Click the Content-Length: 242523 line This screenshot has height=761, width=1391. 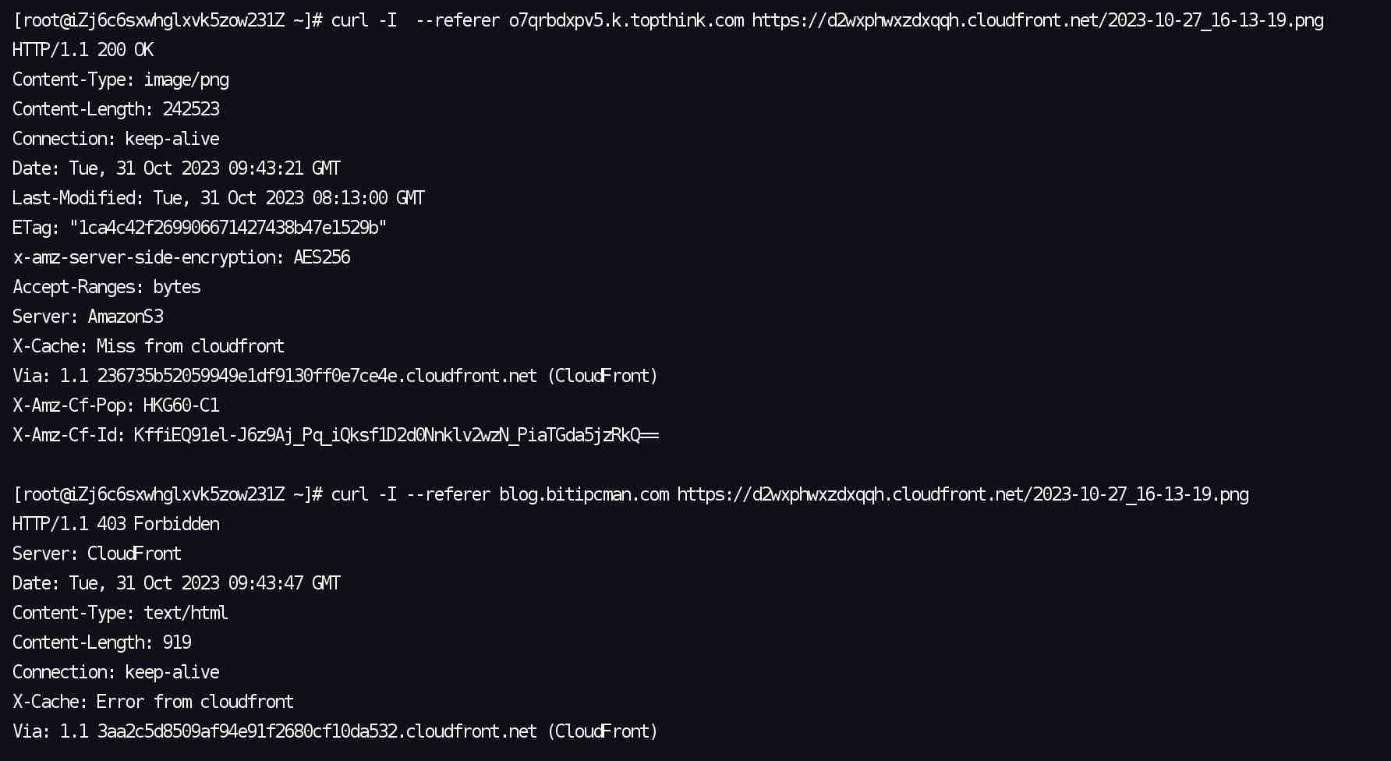[115, 109]
